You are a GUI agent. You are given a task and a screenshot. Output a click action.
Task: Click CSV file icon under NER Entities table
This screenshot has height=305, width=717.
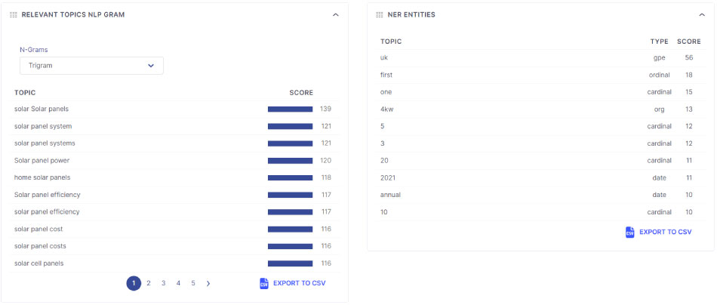point(629,232)
